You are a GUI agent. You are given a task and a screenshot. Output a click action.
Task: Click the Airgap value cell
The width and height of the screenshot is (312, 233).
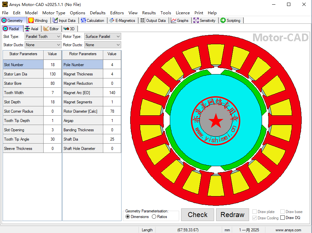click(x=112, y=121)
